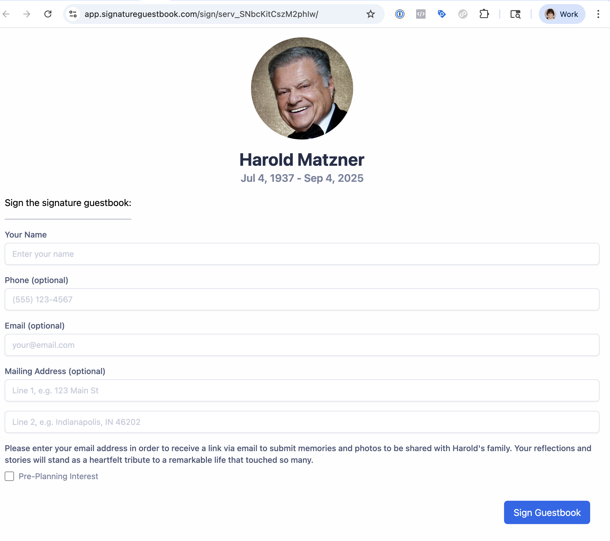Click the address bar URL

coord(201,14)
